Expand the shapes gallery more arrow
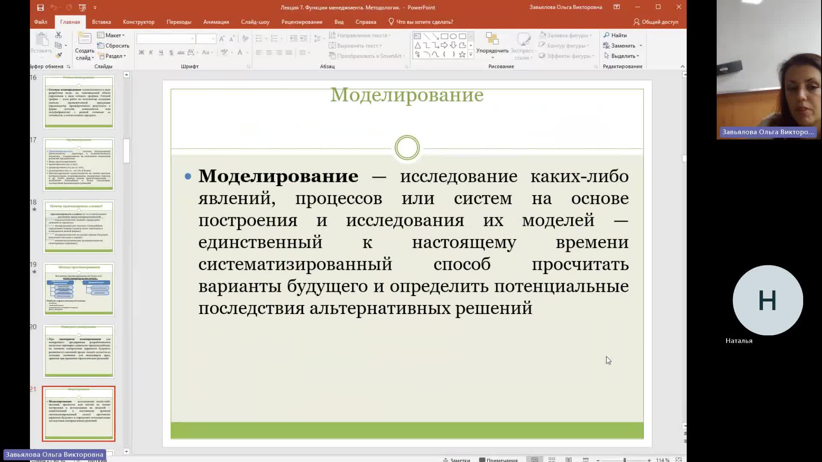Image resolution: width=822 pixels, height=462 pixels. (471, 54)
